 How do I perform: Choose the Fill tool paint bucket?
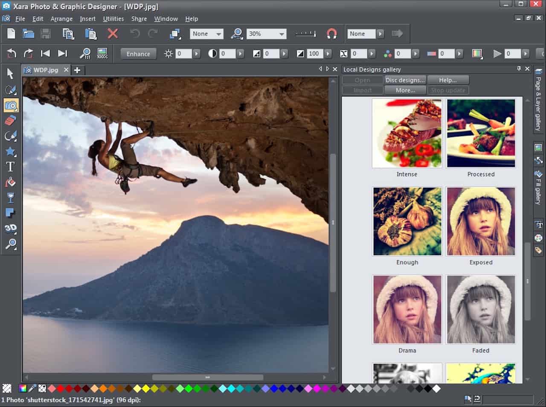click(10, 182)
